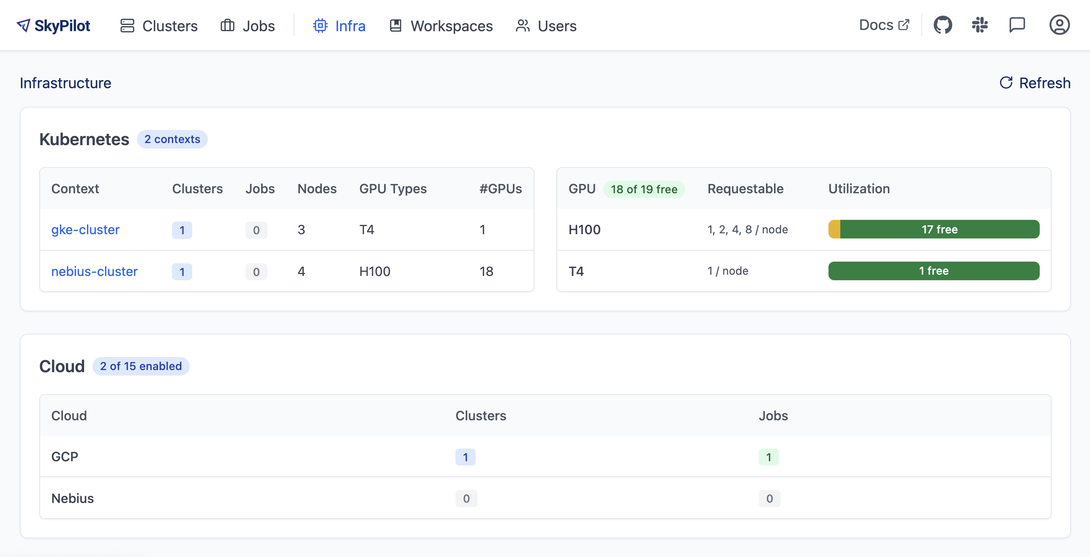This screenshot has height=557, width=1090.
Task: Click the Clusters server icon in navbar
Action: [x=127, y=26]
